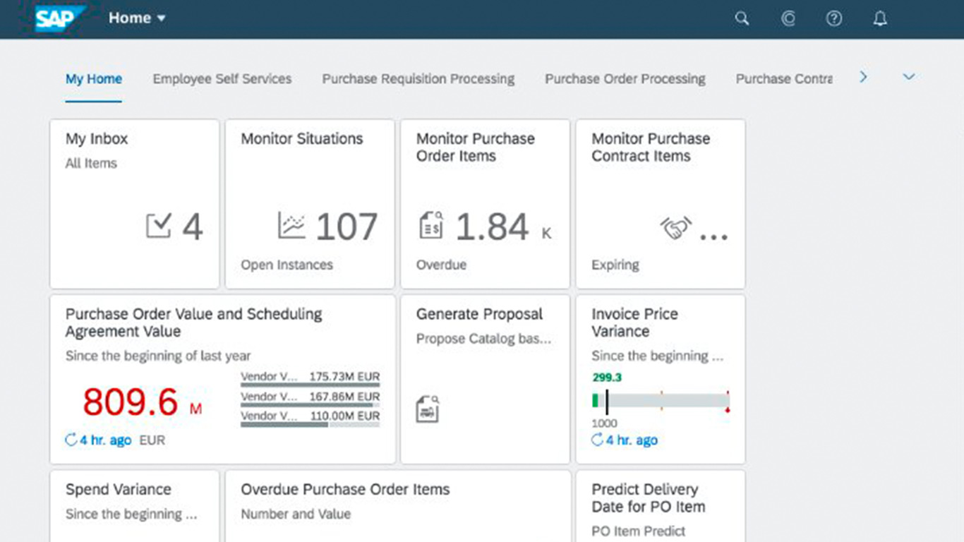964x542 pixels.
Task: Click the document icon in Monitor Purchase Order Items
Action: click(431, 225)
